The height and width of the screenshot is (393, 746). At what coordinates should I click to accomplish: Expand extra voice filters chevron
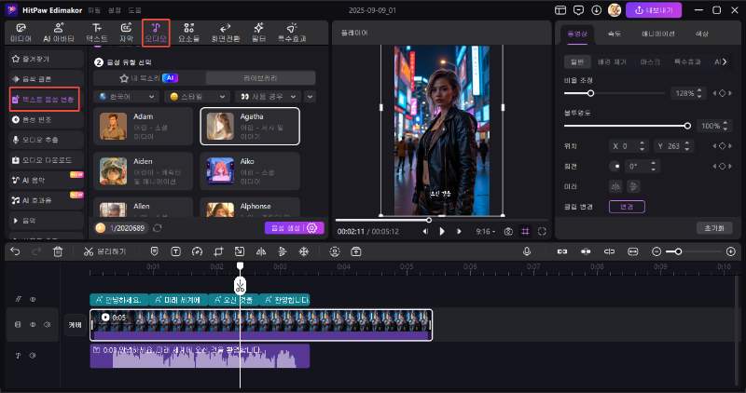point(311,97)
